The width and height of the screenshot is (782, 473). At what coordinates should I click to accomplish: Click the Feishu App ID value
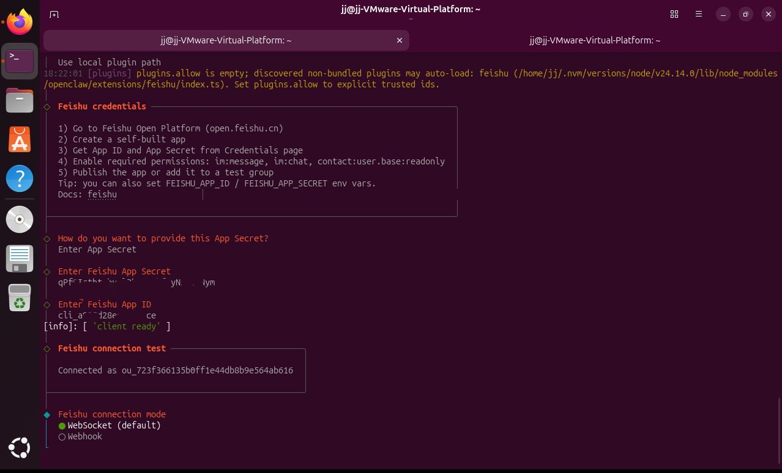click(107, 315)
